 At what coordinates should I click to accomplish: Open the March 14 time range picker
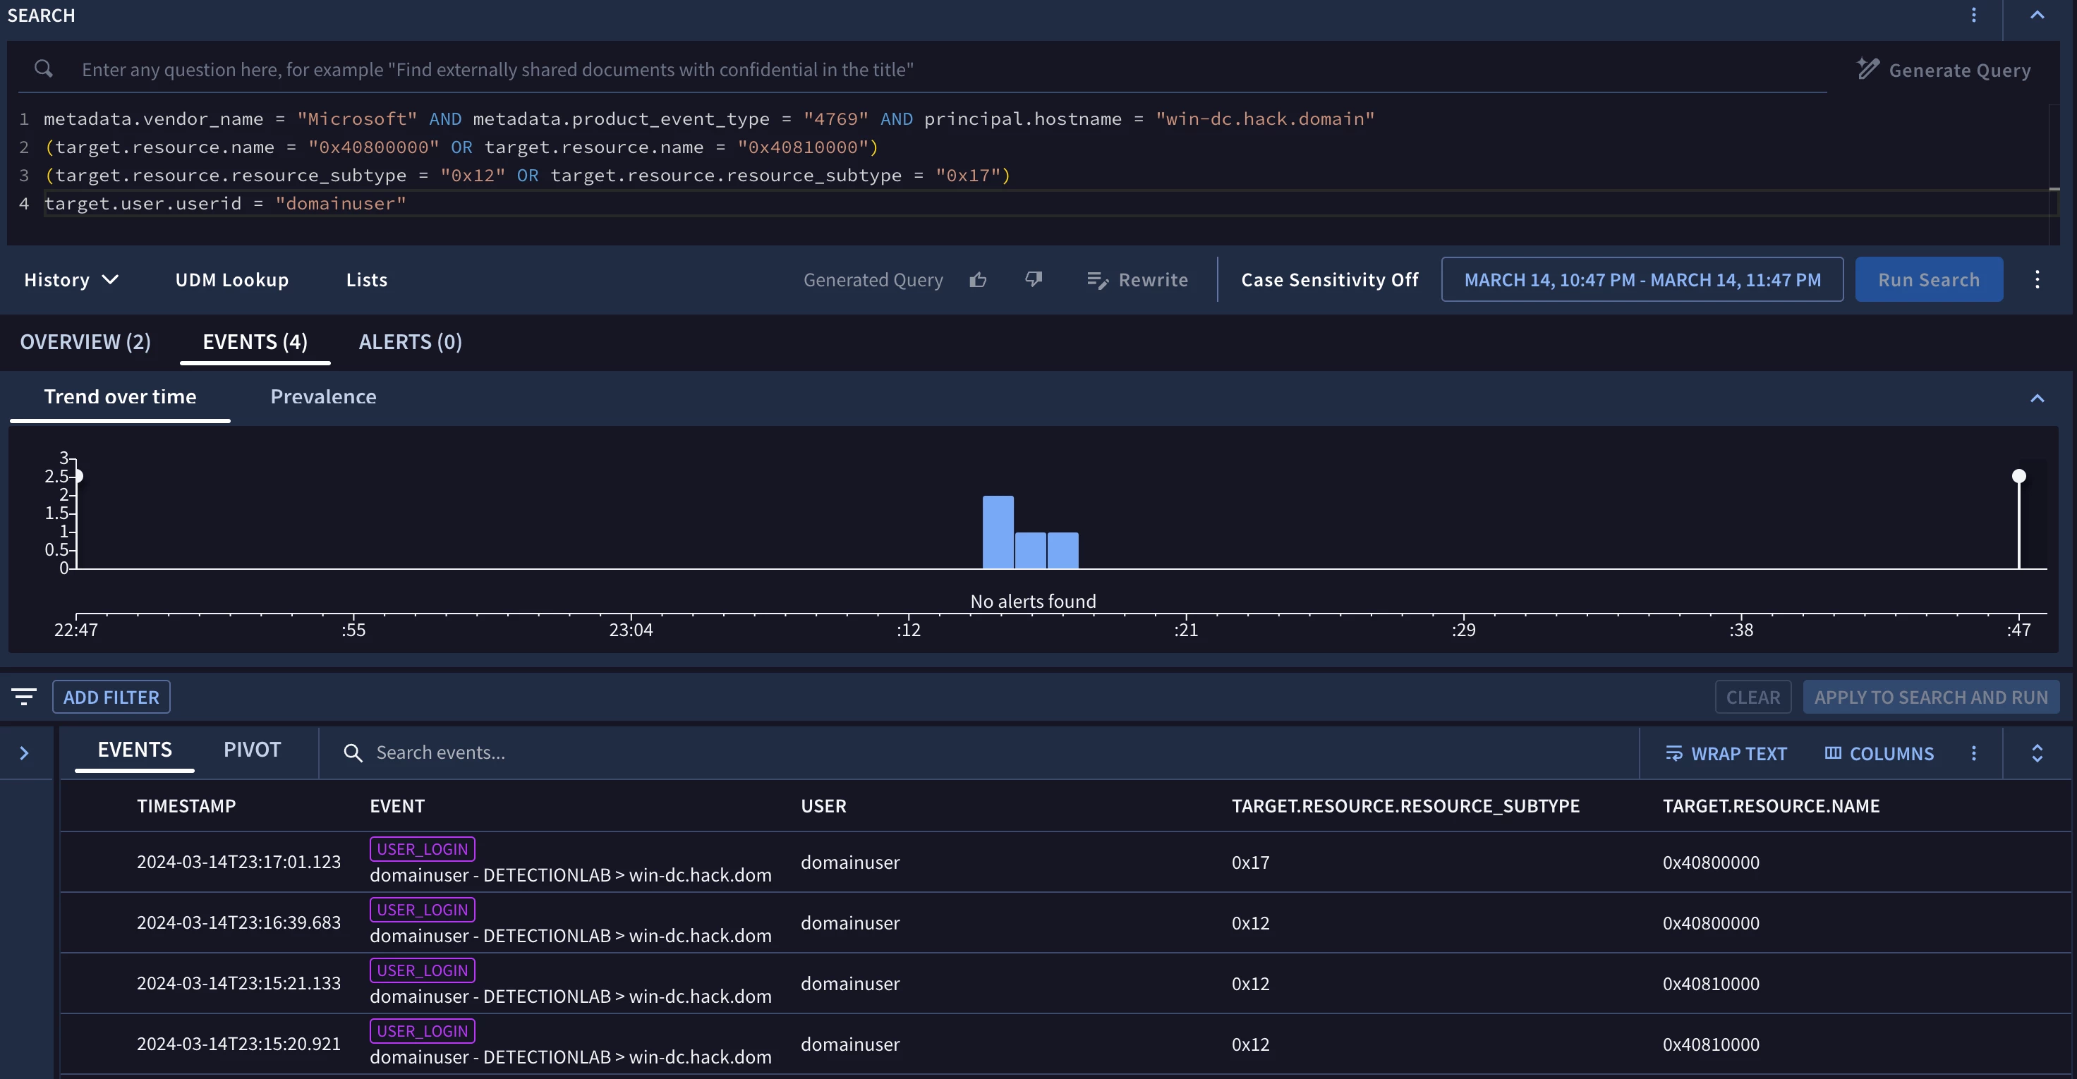1642,279
